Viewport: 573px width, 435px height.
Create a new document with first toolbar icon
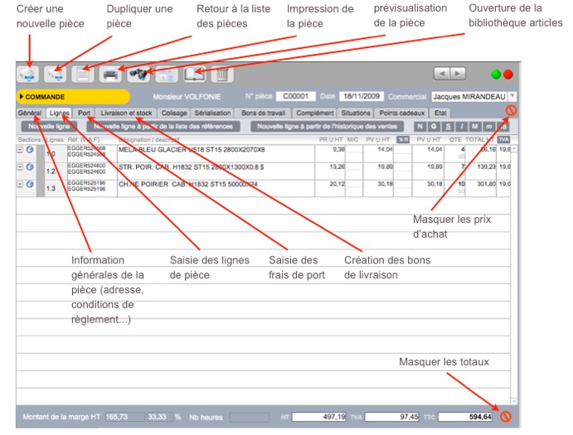click(x=28, y=75)
